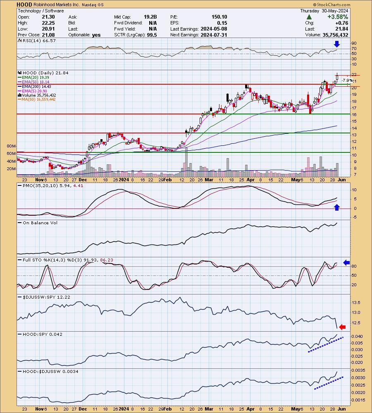Click the HOOD (Daily) 21.84 legend label
This screenshot has height=413, width=372.
coord(45,73)
